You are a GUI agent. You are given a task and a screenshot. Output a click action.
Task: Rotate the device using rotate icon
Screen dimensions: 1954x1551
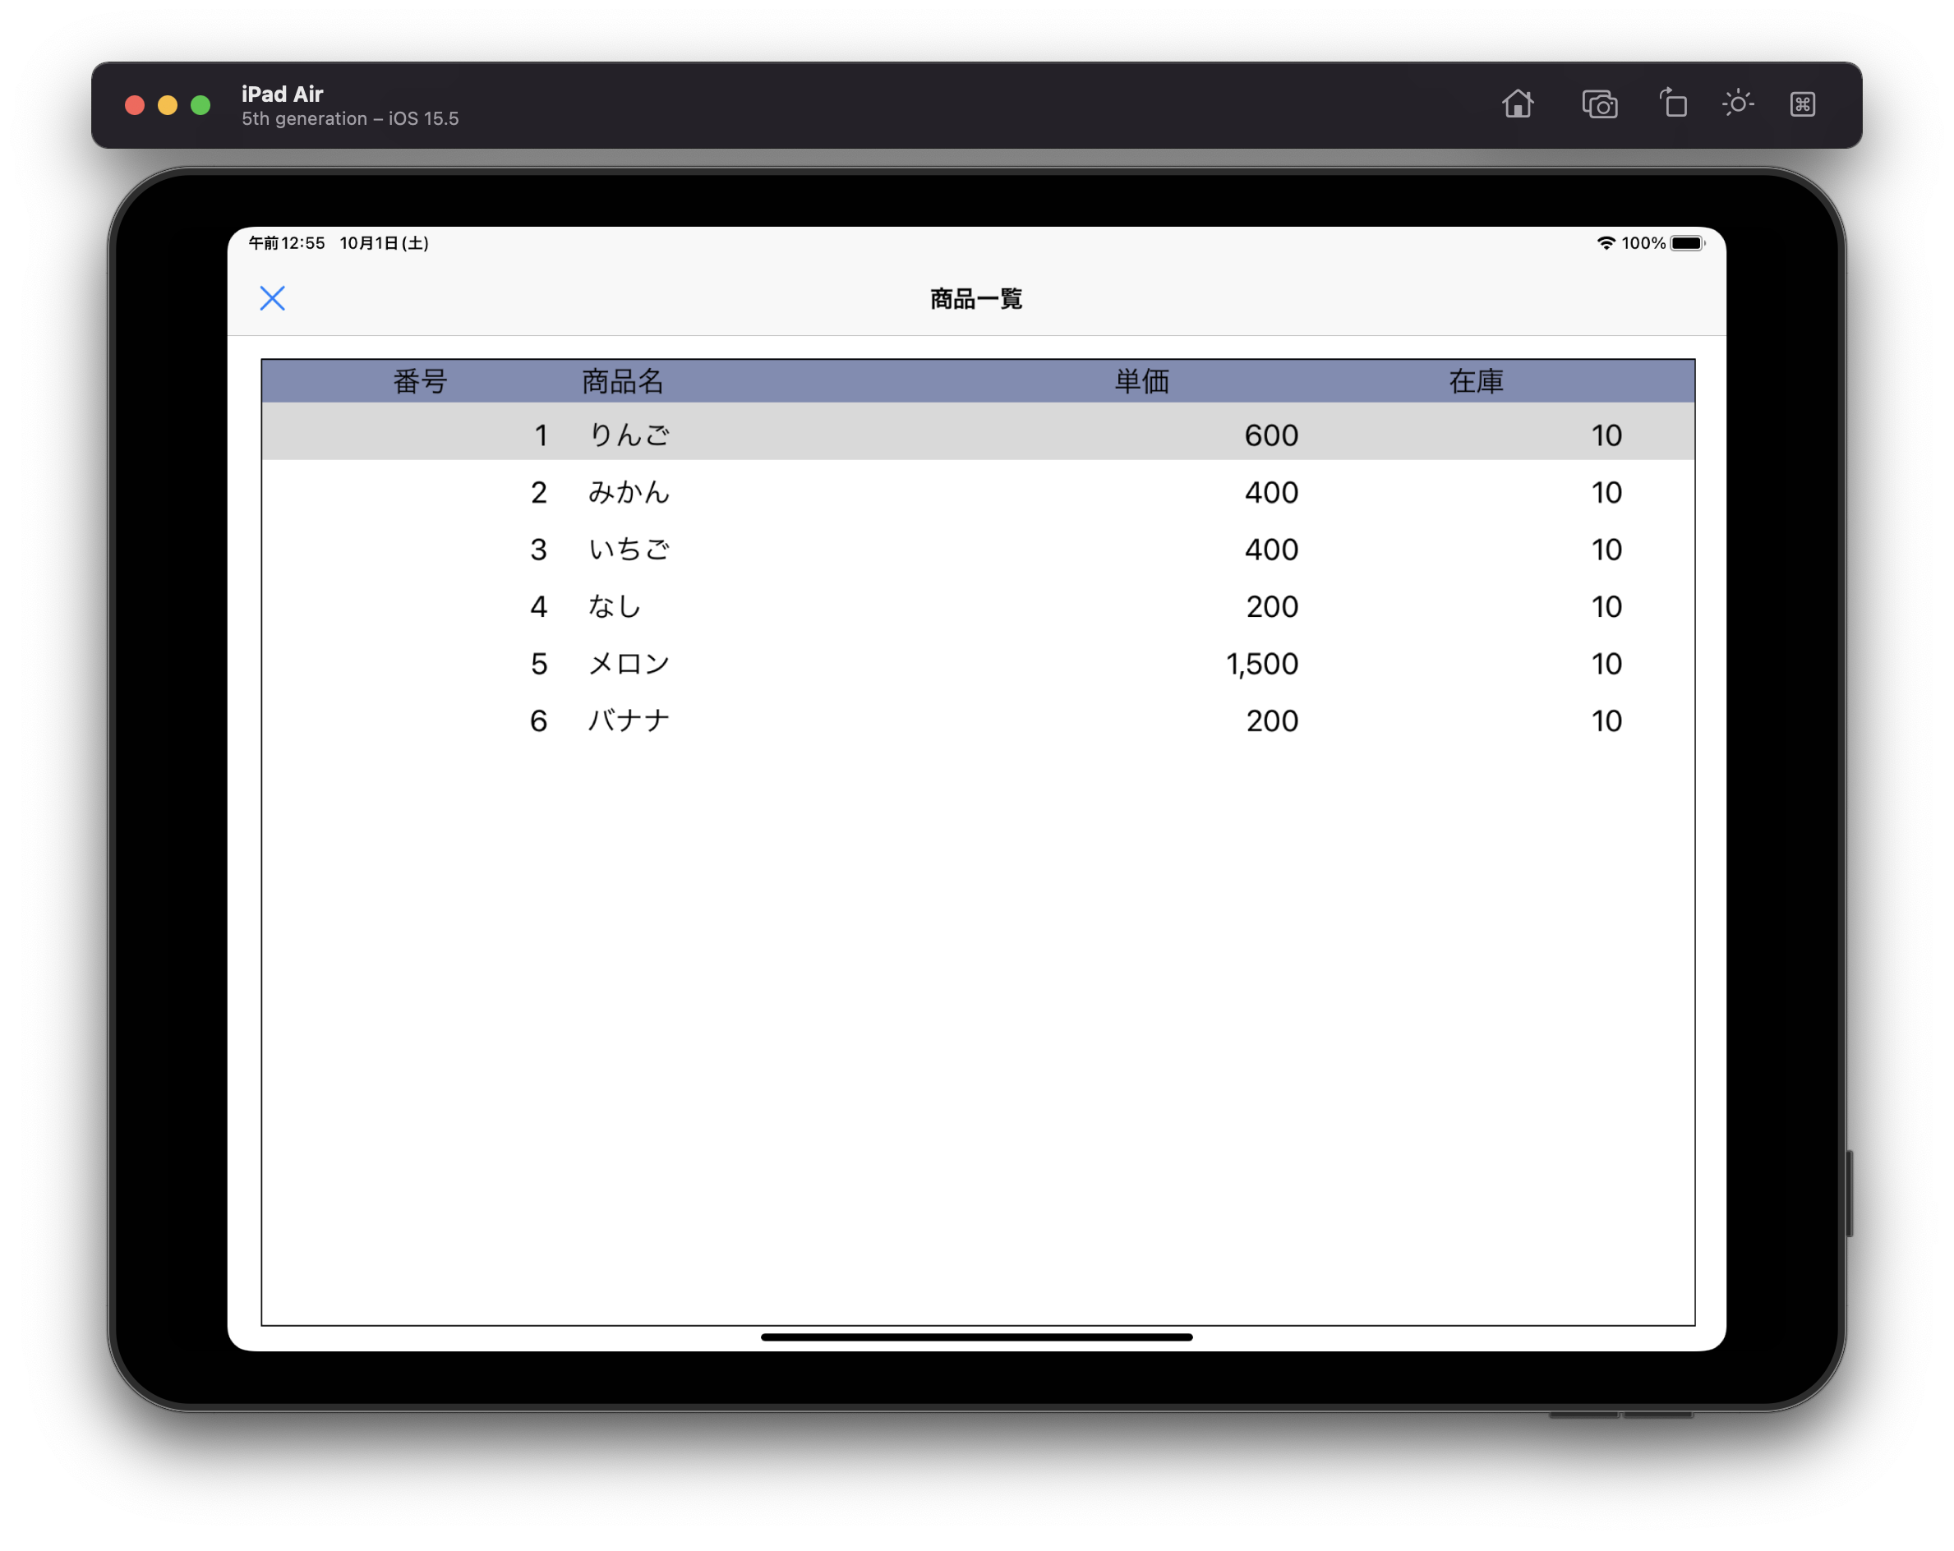point(1673,104)
